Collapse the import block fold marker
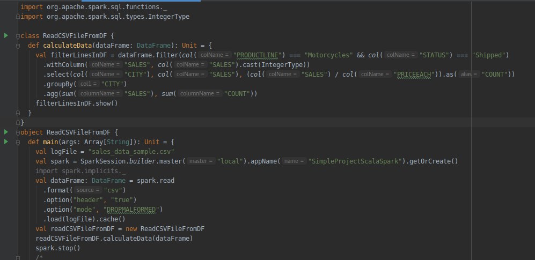The width and height of the screenshot is (535, 260). [x=18, y=17]
